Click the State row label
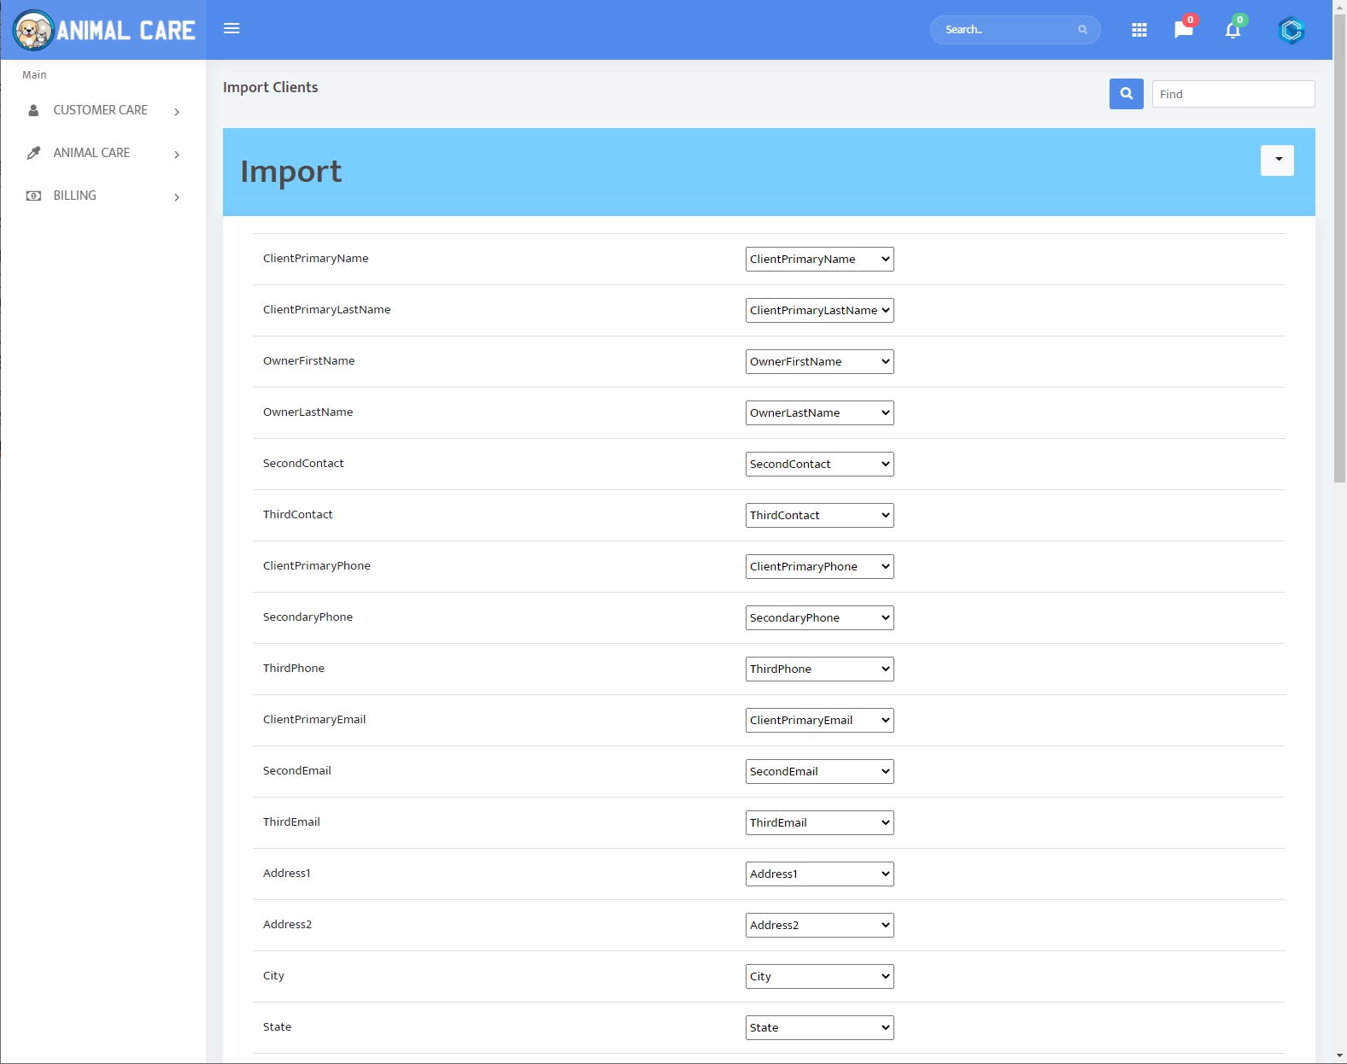 pos(277,1027)
